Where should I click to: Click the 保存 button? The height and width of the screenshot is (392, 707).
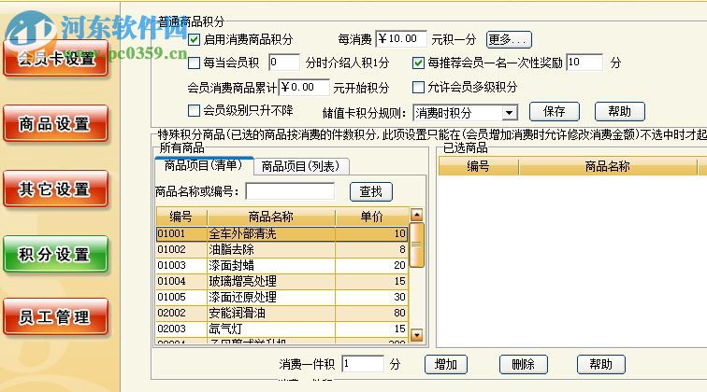pos(555,112)
